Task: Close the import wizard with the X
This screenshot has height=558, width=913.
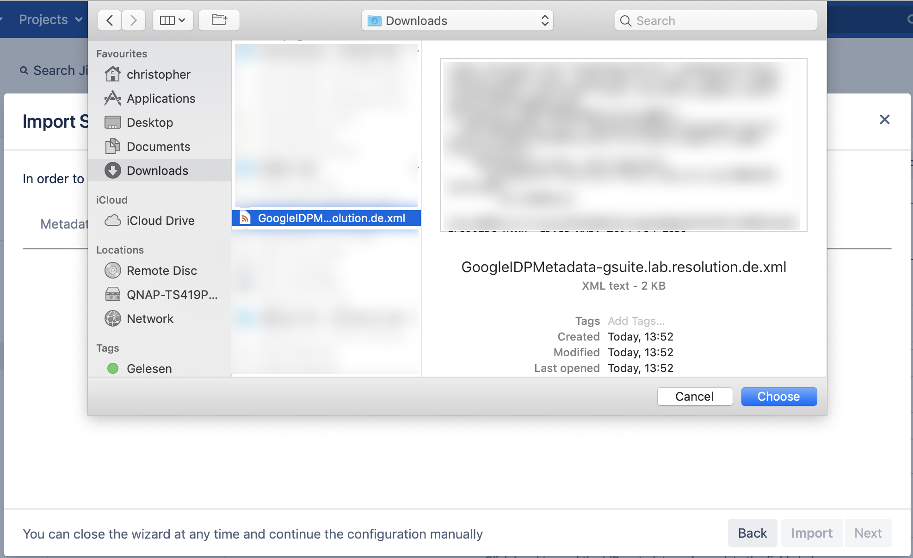Action: coord(884,119)
